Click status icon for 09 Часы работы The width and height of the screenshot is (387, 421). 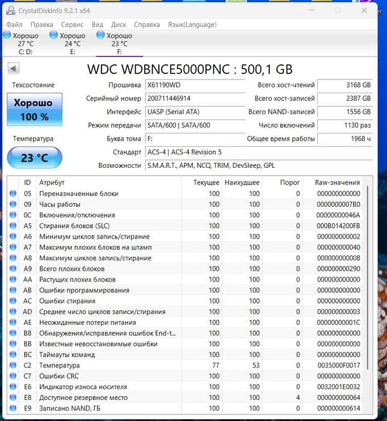(13, 204)
